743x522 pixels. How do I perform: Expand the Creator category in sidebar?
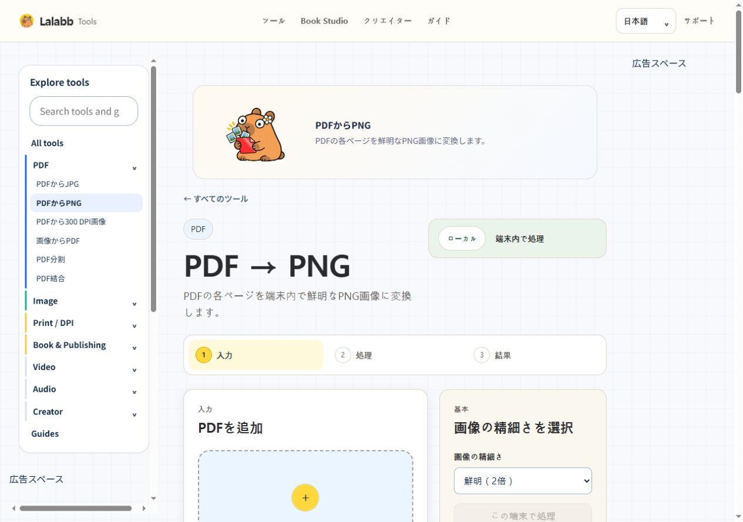tap(85, 412)
